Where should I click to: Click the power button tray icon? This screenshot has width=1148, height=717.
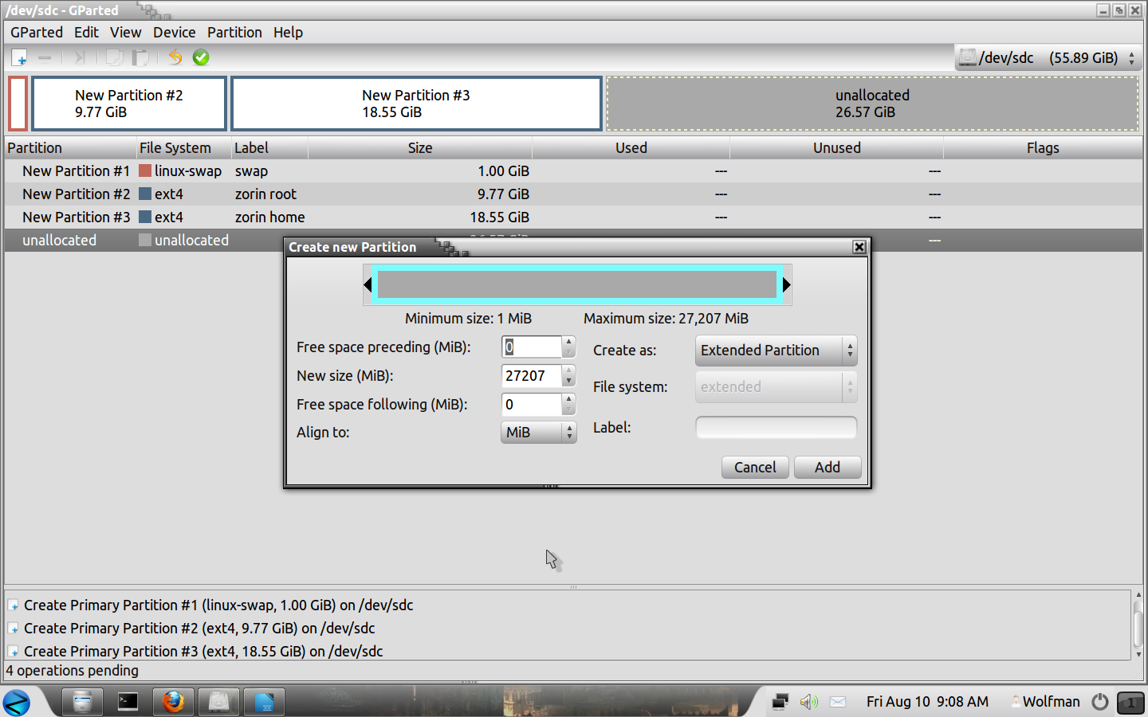(1100, 702)
